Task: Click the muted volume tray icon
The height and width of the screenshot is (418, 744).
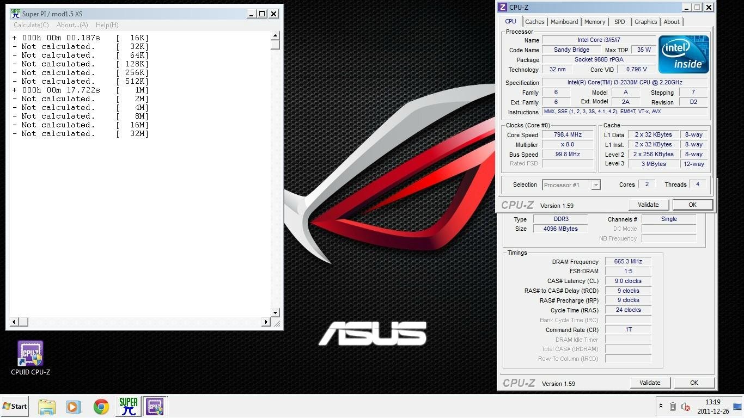Action: pos(686,407)
